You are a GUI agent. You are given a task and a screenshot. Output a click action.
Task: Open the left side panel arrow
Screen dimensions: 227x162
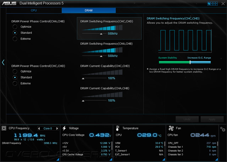click(x=3, y=63)
